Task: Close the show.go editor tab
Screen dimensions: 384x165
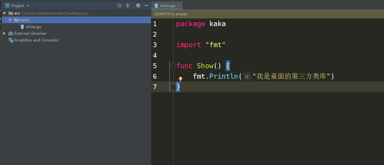Action: pos(179,5)
